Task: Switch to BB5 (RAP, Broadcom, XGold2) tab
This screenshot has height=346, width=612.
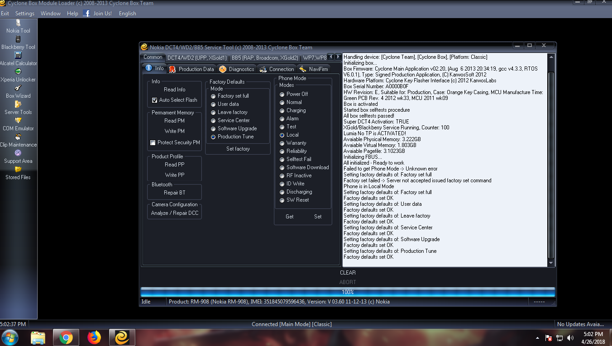Action: (265, 57)
